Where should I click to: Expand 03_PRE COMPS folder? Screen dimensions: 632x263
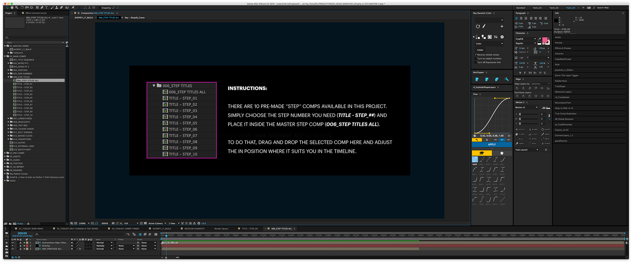click(5, 153)
